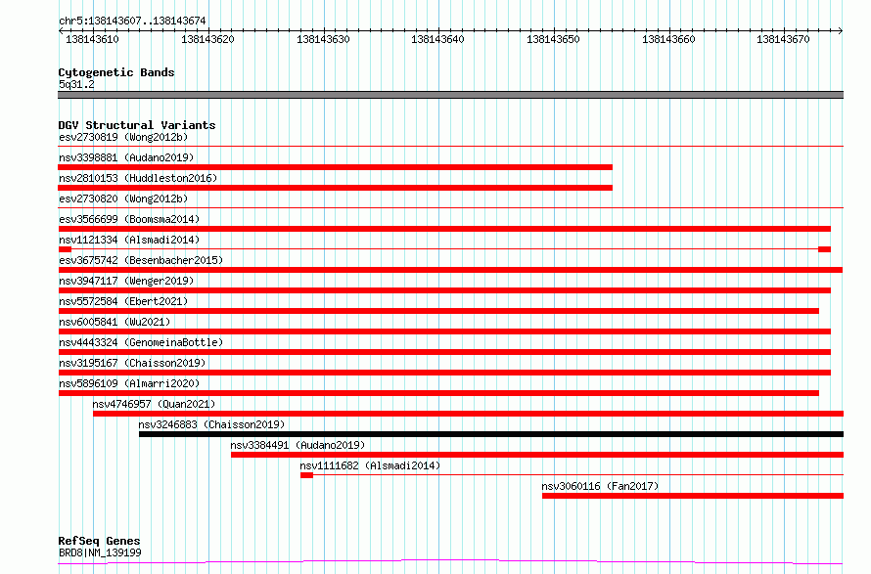The height and width of the screenshot is (574, 871).
Task: Click the magenta BRD8 gene line
Action: tap(450, 562)
